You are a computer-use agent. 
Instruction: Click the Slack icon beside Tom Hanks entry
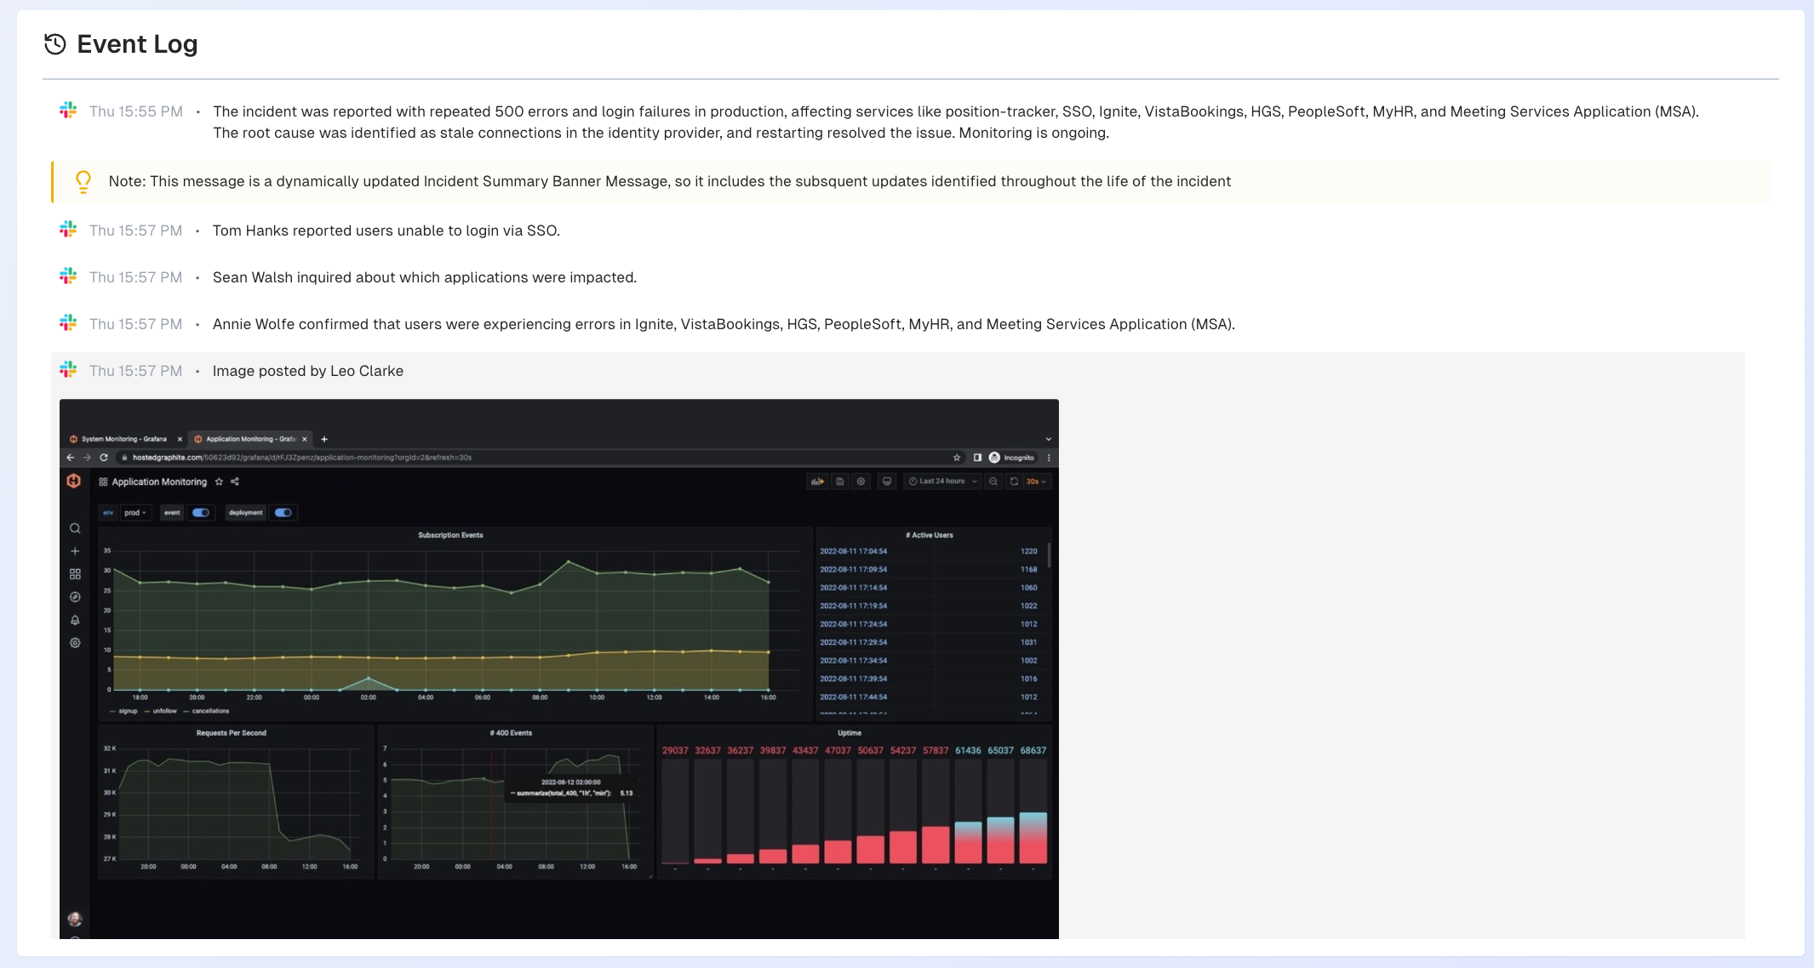[69, 230]
